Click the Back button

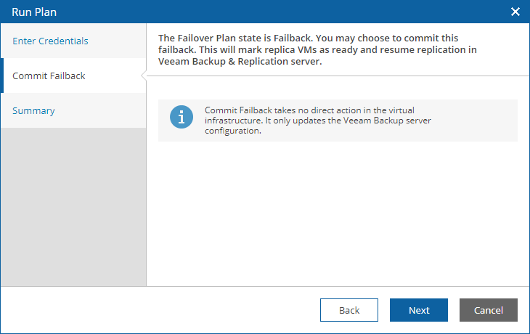(x=349, y=310)
